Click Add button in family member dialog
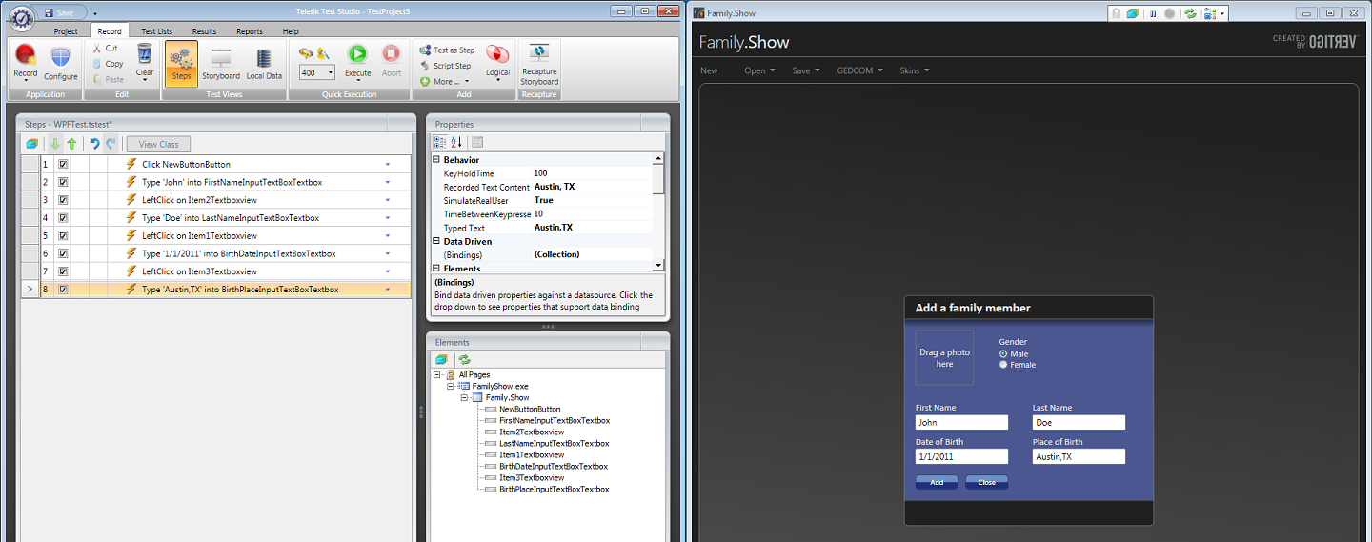 pos(937,482)
